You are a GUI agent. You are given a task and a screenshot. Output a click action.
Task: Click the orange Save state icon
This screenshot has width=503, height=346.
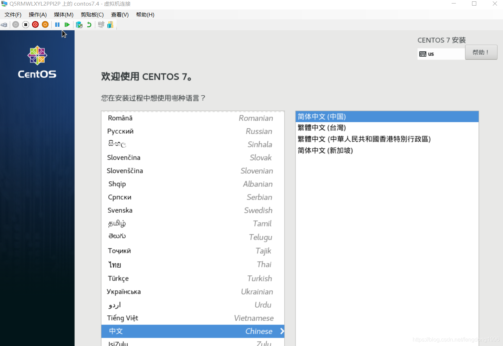click(x=45, y=25)
